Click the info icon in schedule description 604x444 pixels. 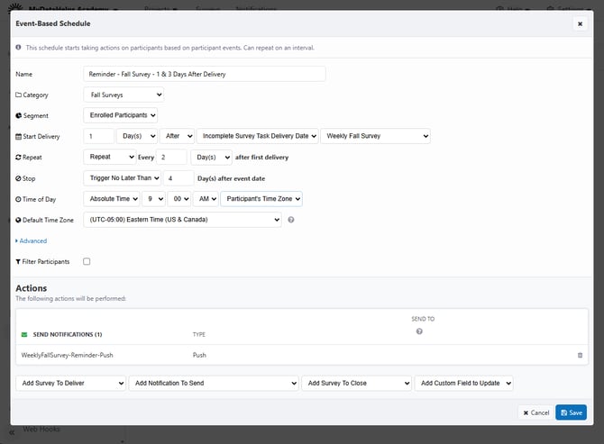pos(19,47)
